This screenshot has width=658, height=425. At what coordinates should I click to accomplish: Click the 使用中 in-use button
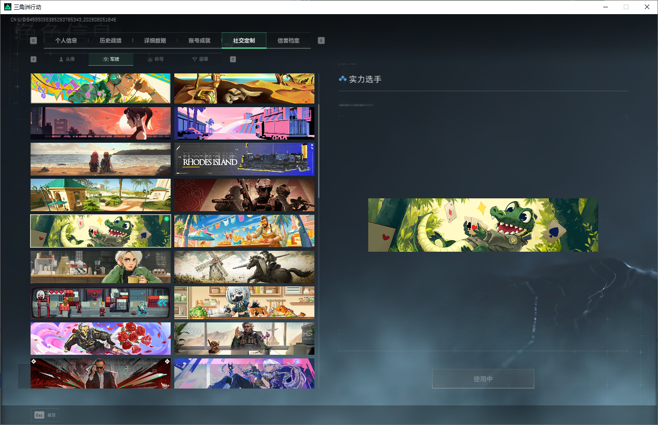pos(483,379)
